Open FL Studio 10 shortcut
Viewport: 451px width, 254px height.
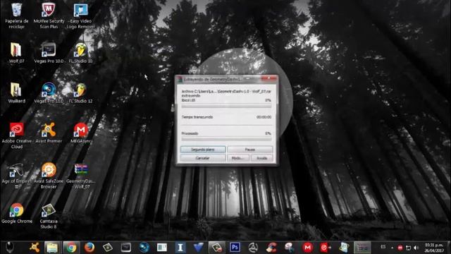tap(81, 53)
